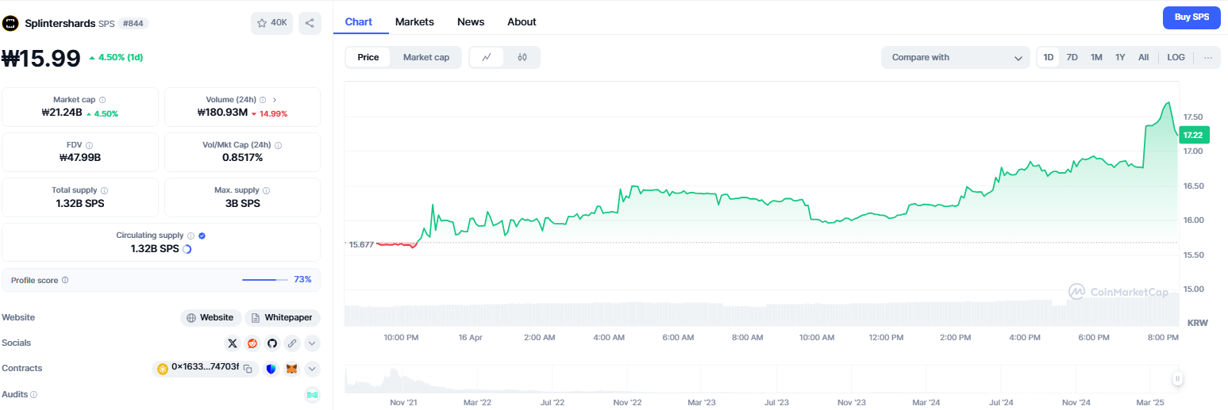Open the chain link icon in Socials
Viewport: 1228px width, 410px height.
292,343
